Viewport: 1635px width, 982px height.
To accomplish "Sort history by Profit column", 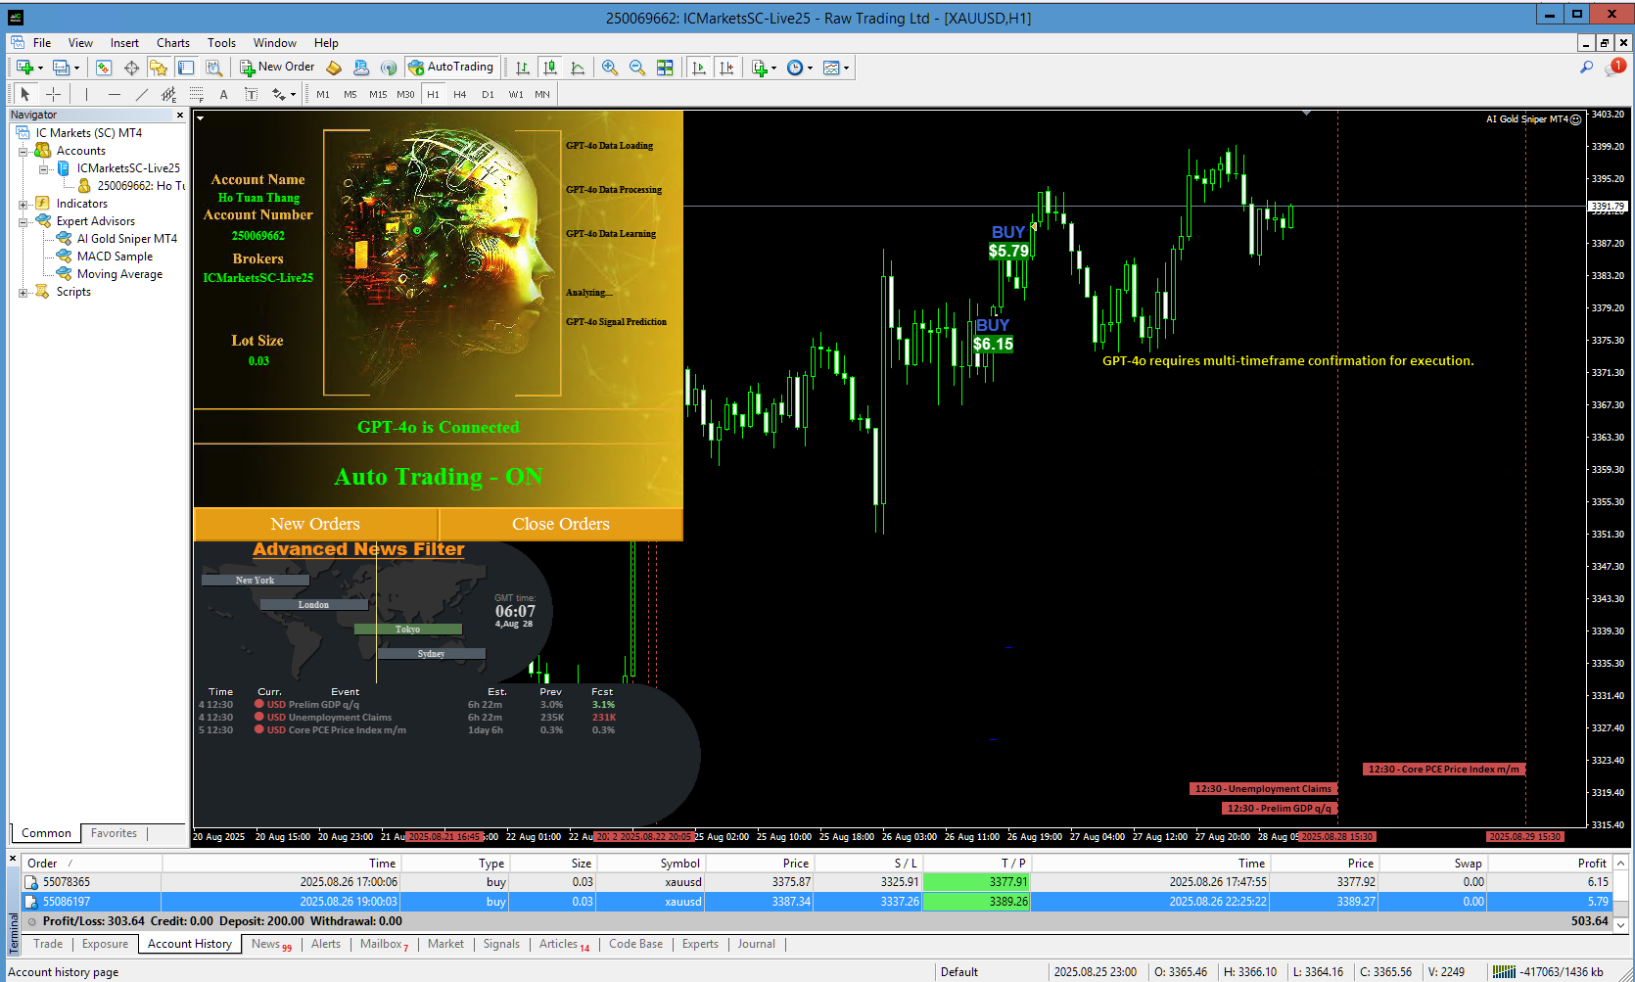I will pos(1549,864).
